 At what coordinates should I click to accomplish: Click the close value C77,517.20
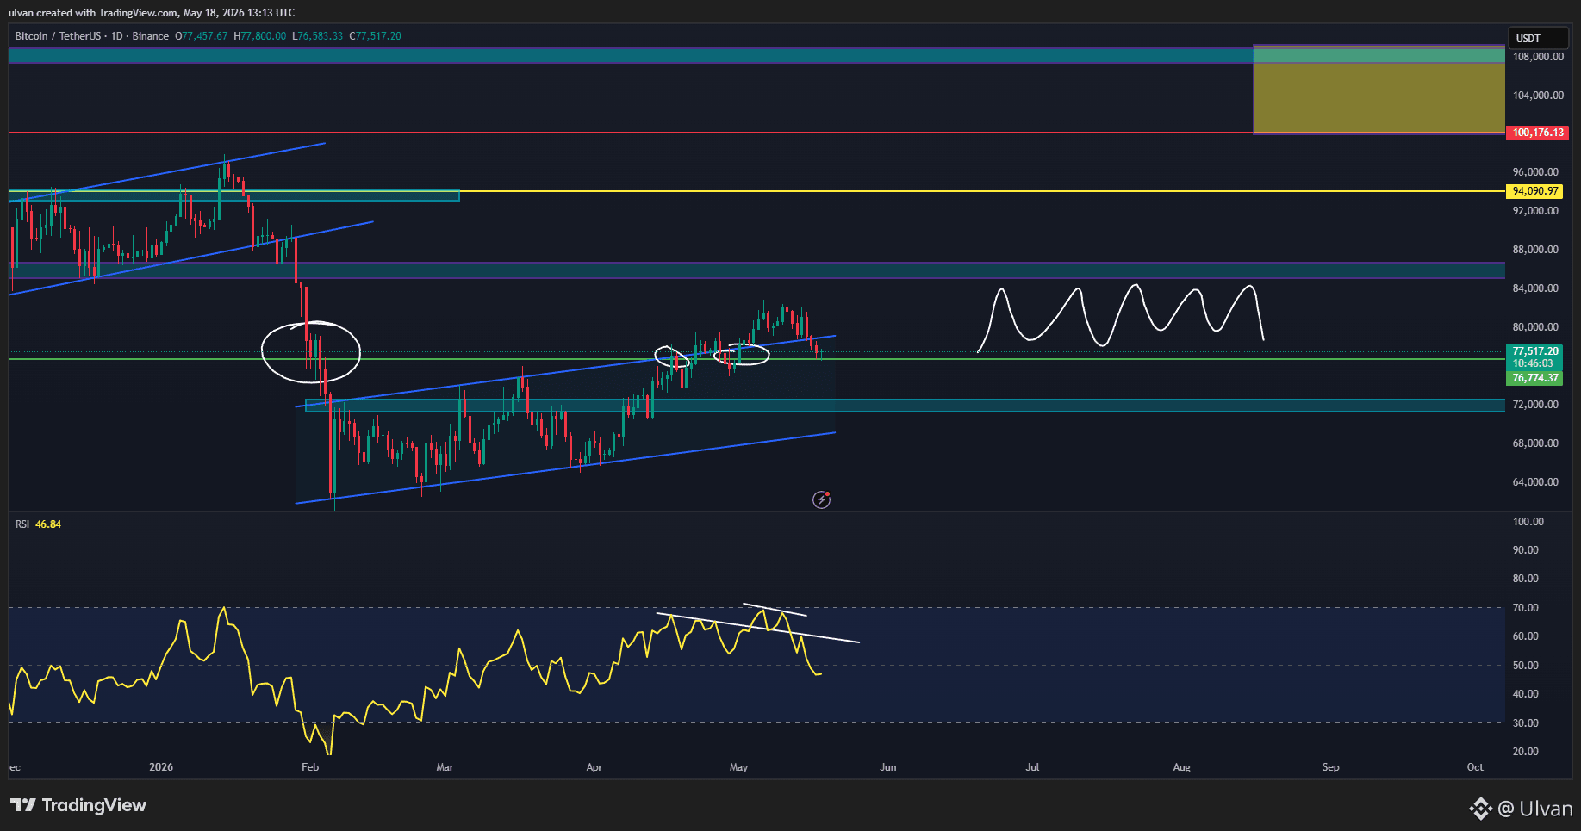pyautogui.click(x=376, y=36)
